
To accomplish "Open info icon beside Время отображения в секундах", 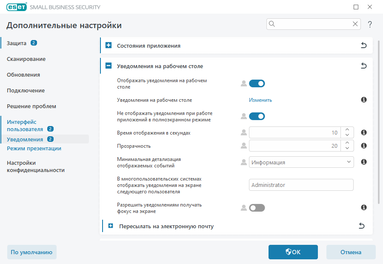I will point(363,132).
